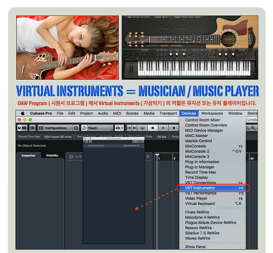Choose the highlighted VST Instruments entry
Screen dimensions: 273x253
pyautogui.click(x=212, y=188)
